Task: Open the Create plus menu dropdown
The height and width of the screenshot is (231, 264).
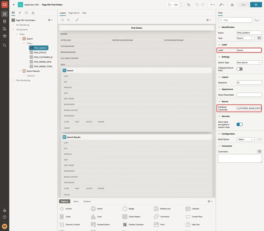Action: [213, 5]
